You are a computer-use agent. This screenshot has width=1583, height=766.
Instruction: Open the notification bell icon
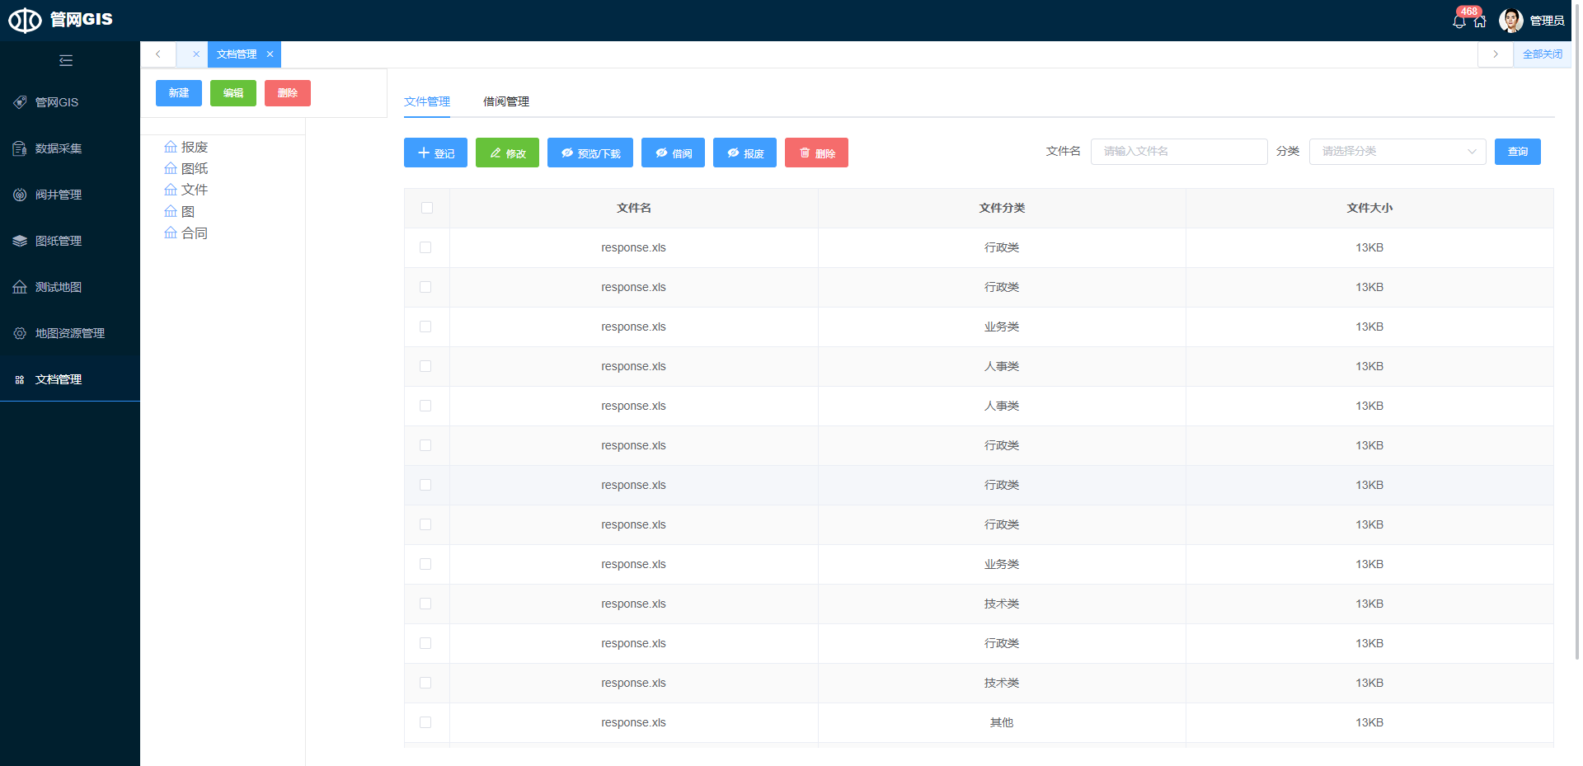1459,21
